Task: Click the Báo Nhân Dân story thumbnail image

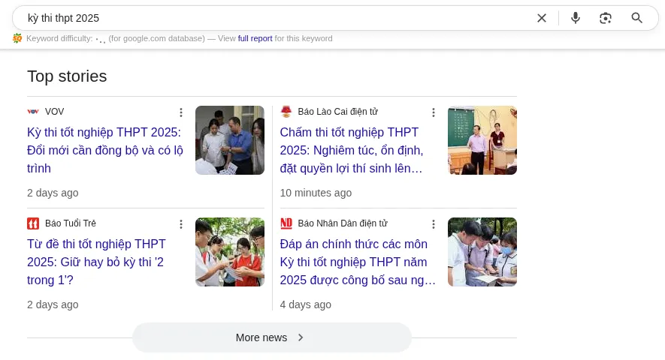Action: (x=482, y=252)
